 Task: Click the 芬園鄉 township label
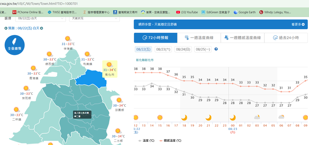tap(119, 110)
